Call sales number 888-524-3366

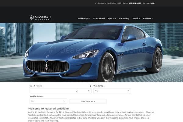[x=135, y=3]
